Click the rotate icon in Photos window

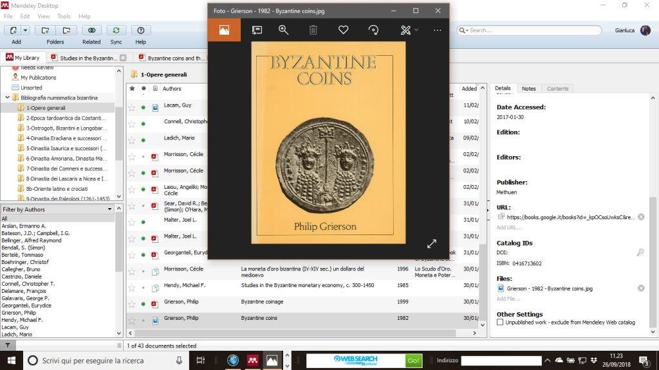(x=373, y=30)
